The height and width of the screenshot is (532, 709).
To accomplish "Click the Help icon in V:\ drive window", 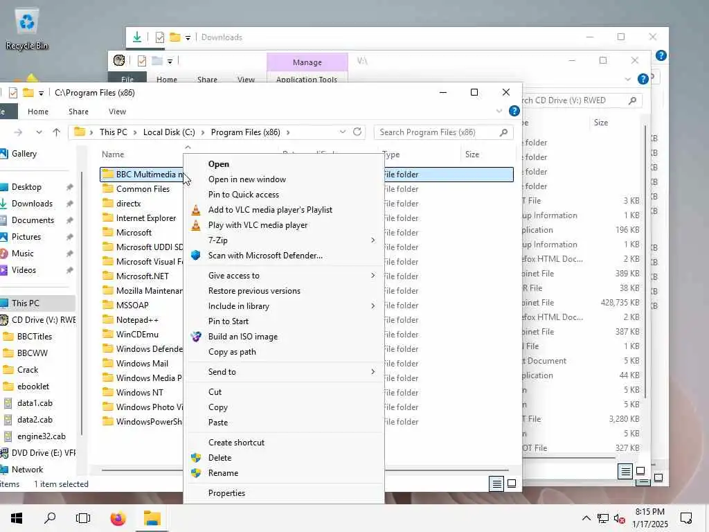I will 643,80.
